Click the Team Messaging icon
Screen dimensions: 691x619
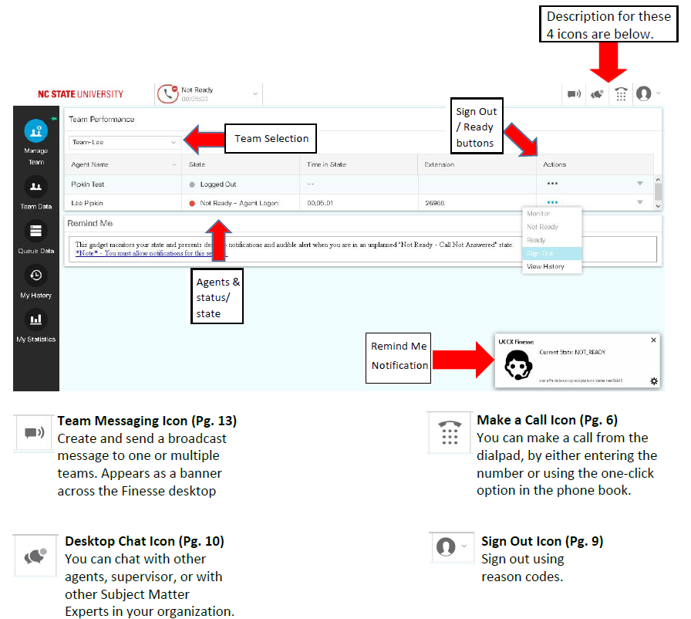(x=574, y=93)
